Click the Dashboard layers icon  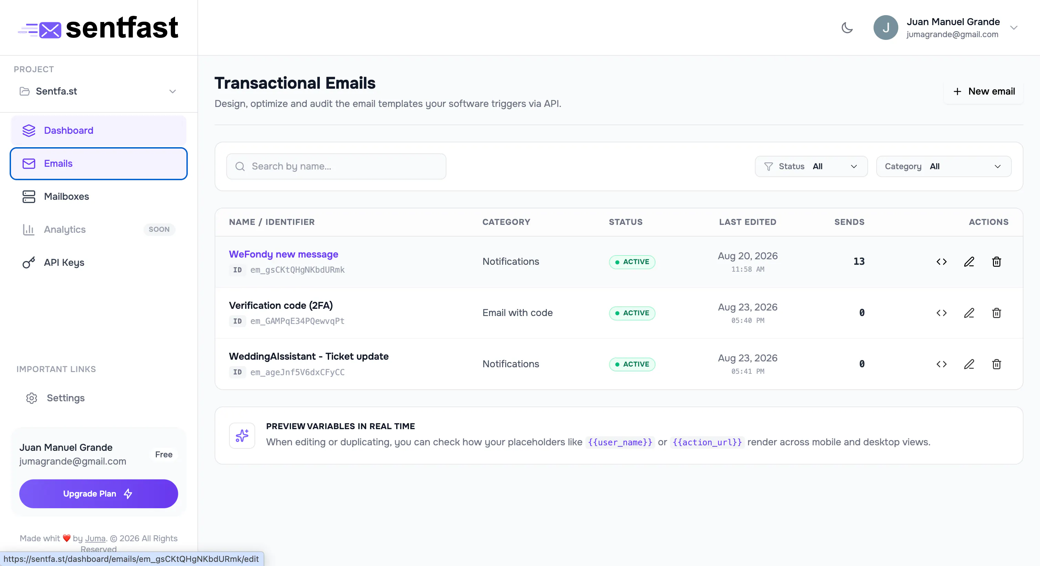29,130
